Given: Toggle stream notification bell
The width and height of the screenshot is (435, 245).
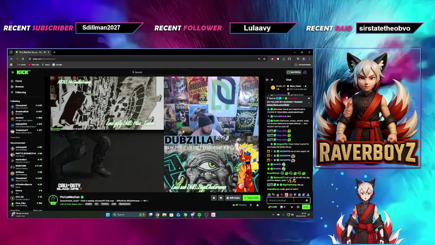Looking at the screenshot, I should pos(214,198).
